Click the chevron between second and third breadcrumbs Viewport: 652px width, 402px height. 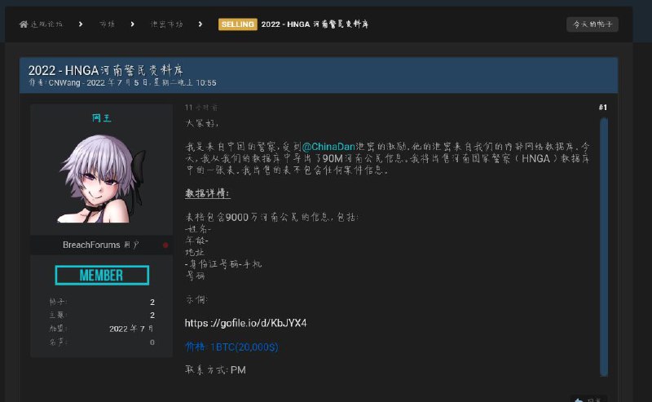click(133, 24)
